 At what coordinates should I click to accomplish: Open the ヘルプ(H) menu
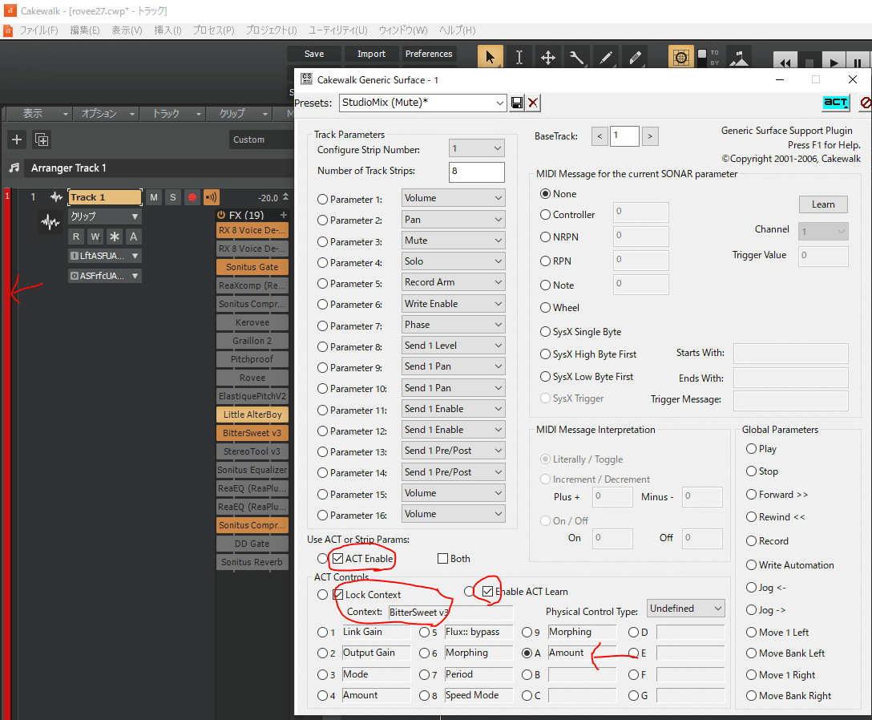(457, 30)
